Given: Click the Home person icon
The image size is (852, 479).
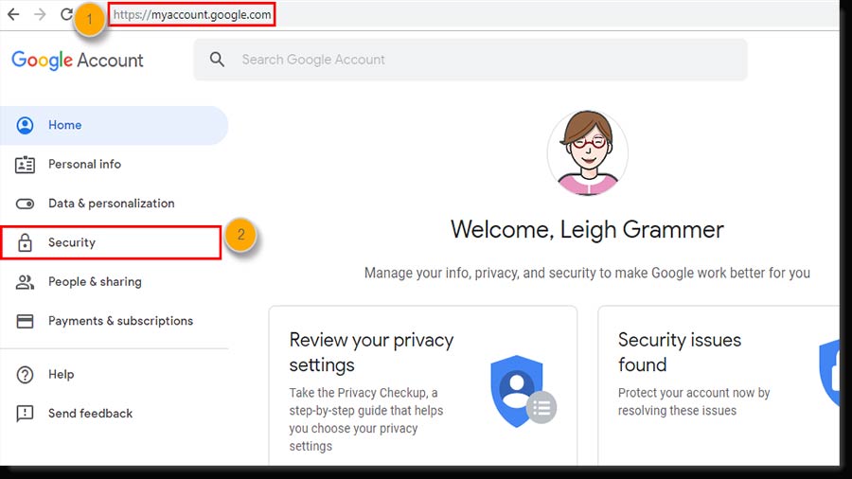Looking at the screenshot, I should click(x=25, y=125).
